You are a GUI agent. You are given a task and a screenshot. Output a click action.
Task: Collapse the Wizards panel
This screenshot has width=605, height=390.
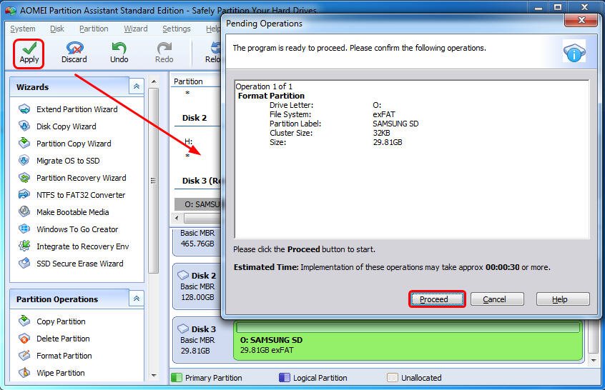(x=136, y=86)
